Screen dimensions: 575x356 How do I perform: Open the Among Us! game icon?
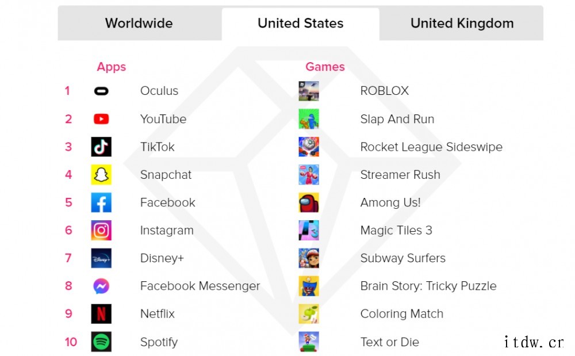[309, 202]
